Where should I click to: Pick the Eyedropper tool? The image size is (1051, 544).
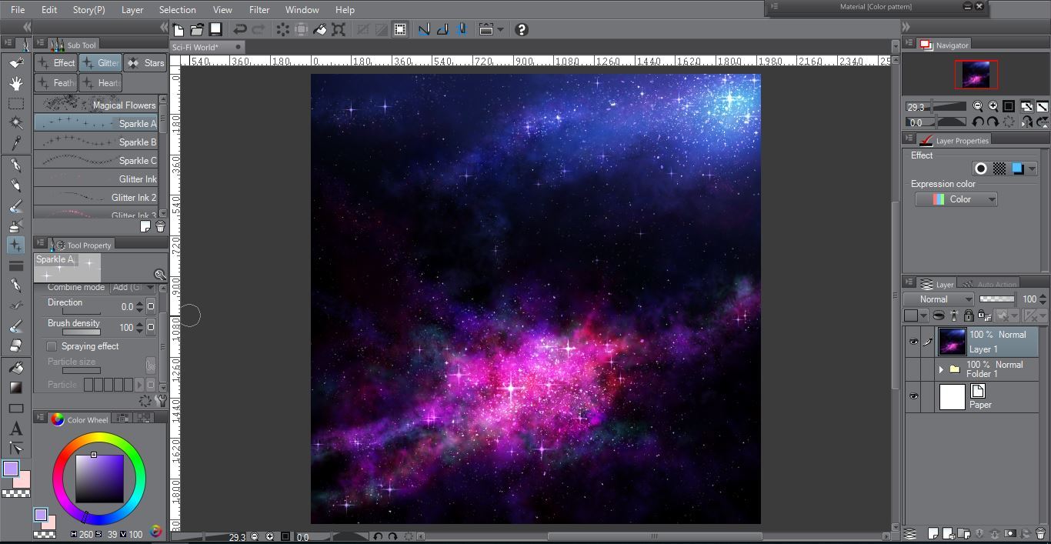[x=15, y=143]
